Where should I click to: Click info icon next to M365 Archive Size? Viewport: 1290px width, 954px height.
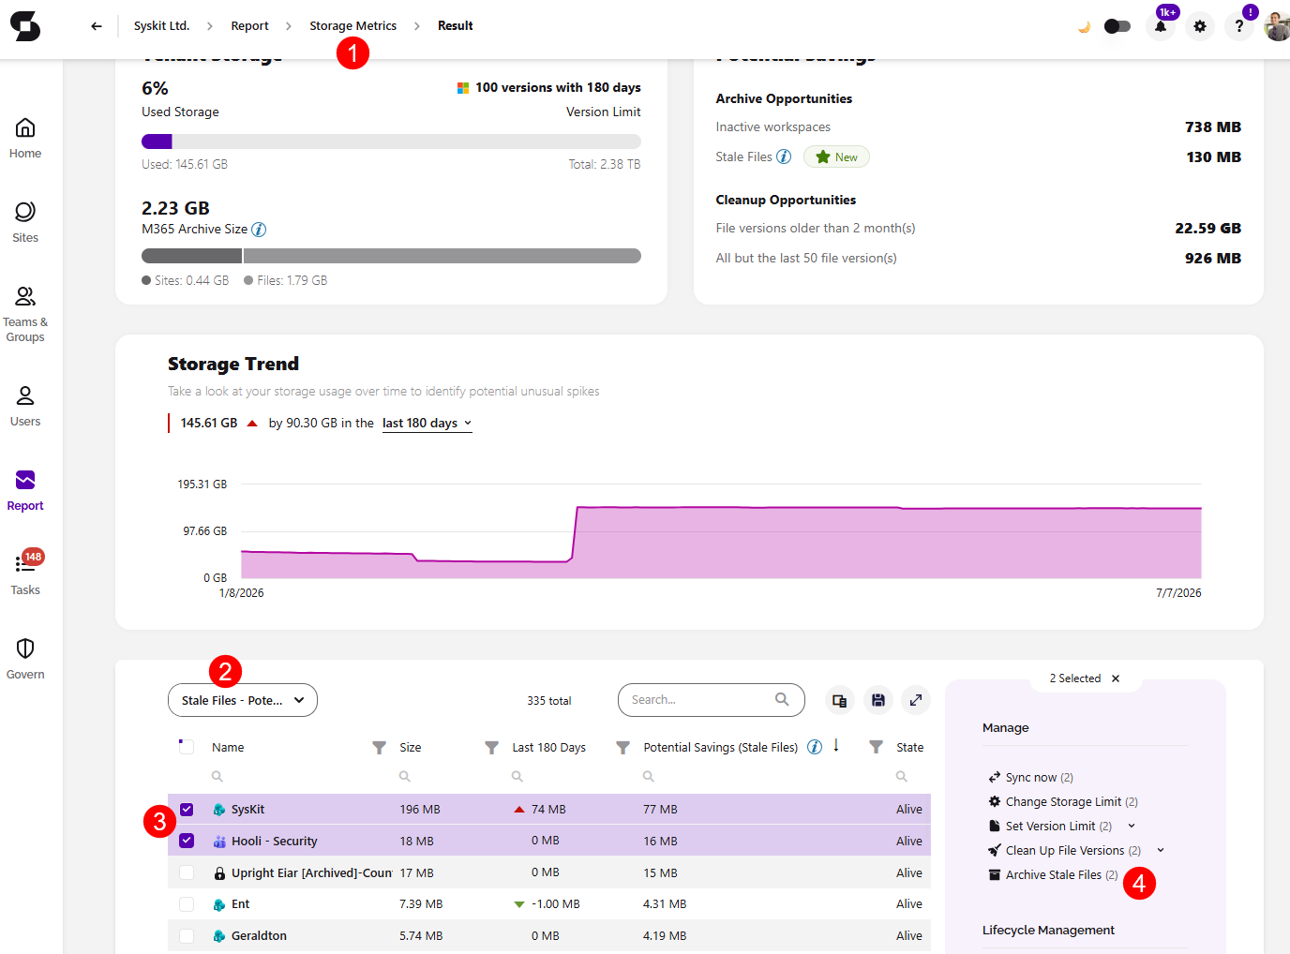259,230
